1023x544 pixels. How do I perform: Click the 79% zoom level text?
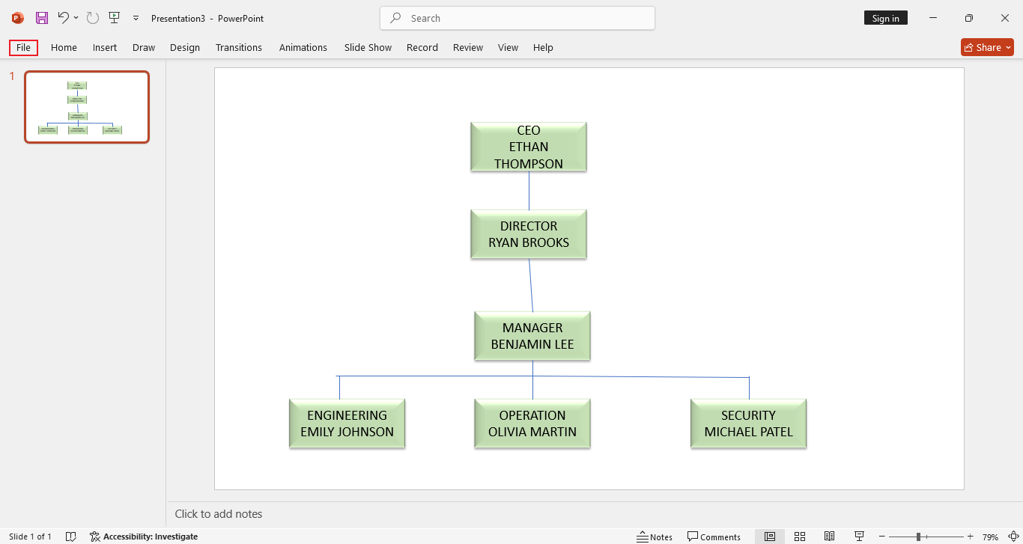point(991,537)
